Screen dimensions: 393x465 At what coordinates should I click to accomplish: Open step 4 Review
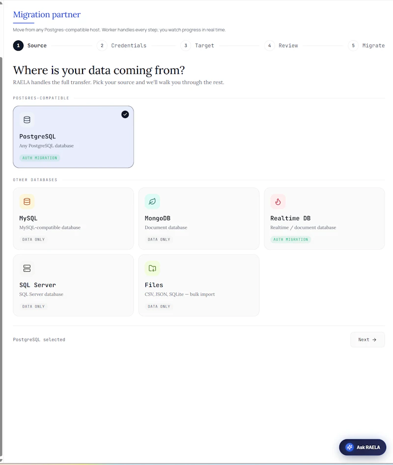point(281,46)
